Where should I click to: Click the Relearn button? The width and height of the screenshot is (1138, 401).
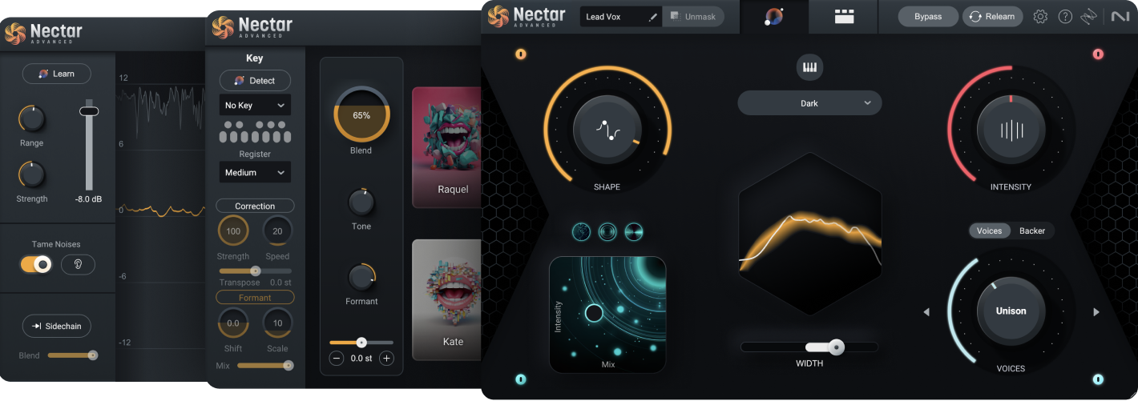992,16
